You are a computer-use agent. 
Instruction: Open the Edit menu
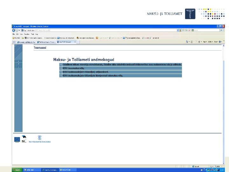(17, 34)
